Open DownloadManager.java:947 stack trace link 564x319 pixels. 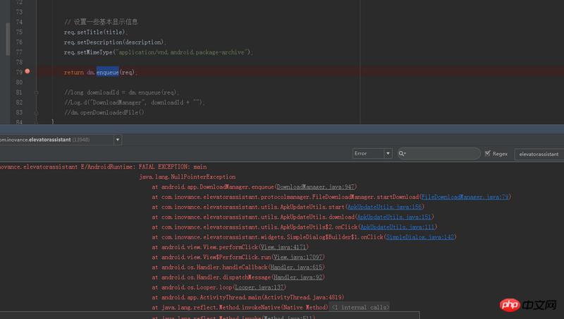[x=316, y=187]
